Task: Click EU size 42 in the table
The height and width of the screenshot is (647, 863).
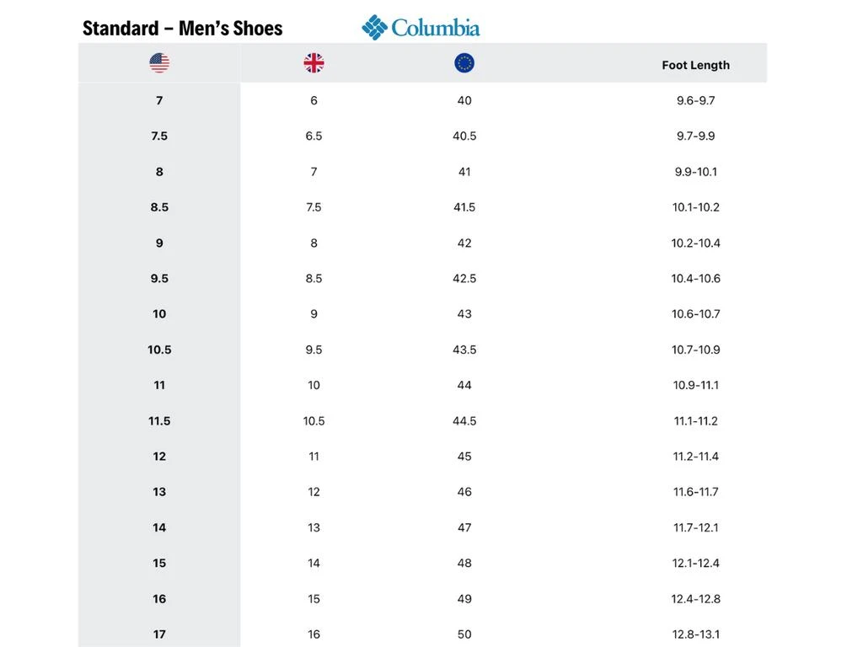Action: 464,243
